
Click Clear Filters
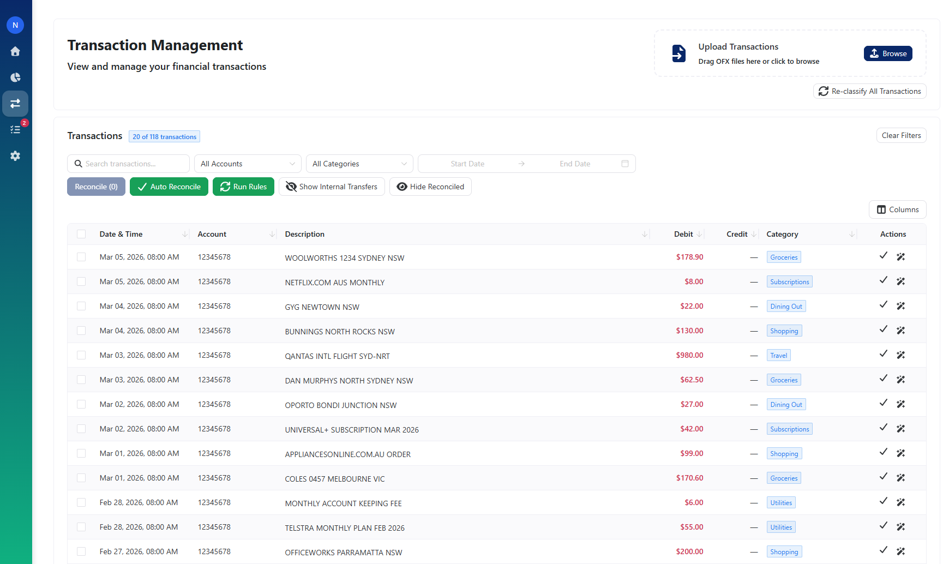click(901, 135)
